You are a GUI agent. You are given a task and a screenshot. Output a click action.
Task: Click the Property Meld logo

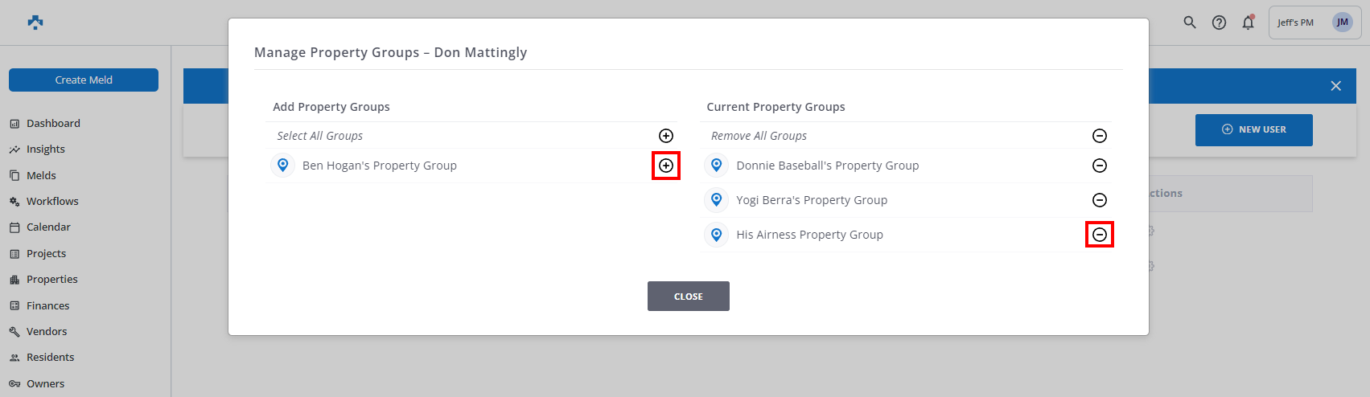(x=35, y=23)
